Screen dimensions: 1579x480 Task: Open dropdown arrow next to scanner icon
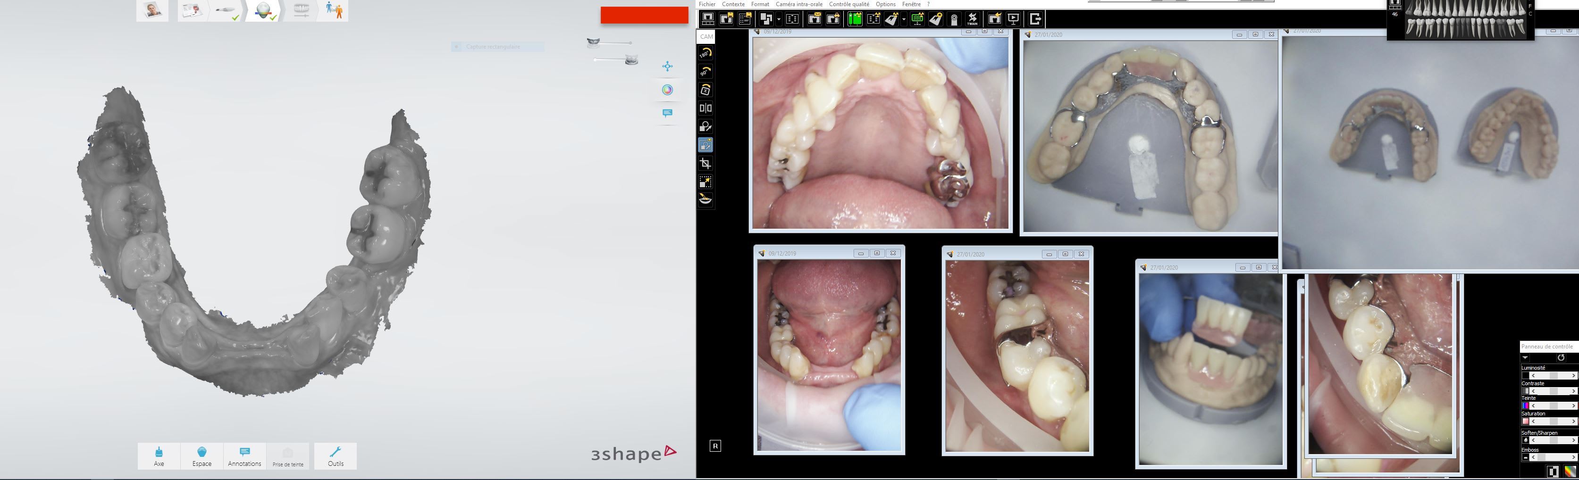904,19
